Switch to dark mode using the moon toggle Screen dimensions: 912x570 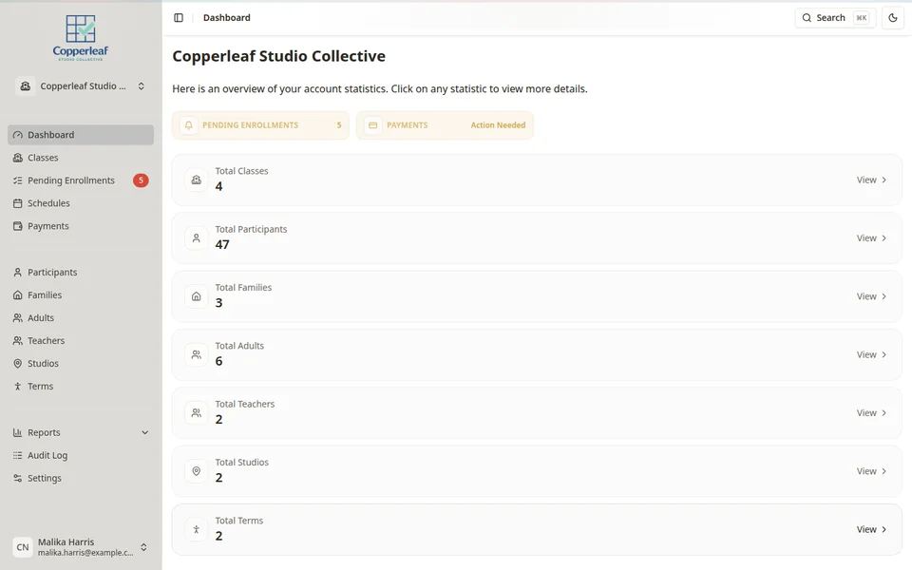click(892, 17)
